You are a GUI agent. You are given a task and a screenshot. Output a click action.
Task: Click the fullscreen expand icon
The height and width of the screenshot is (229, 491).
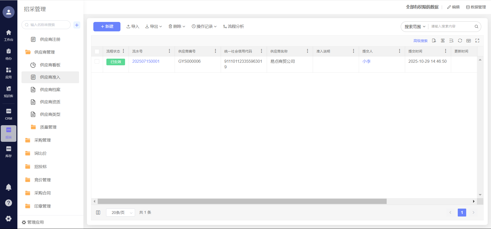(477, 41)
